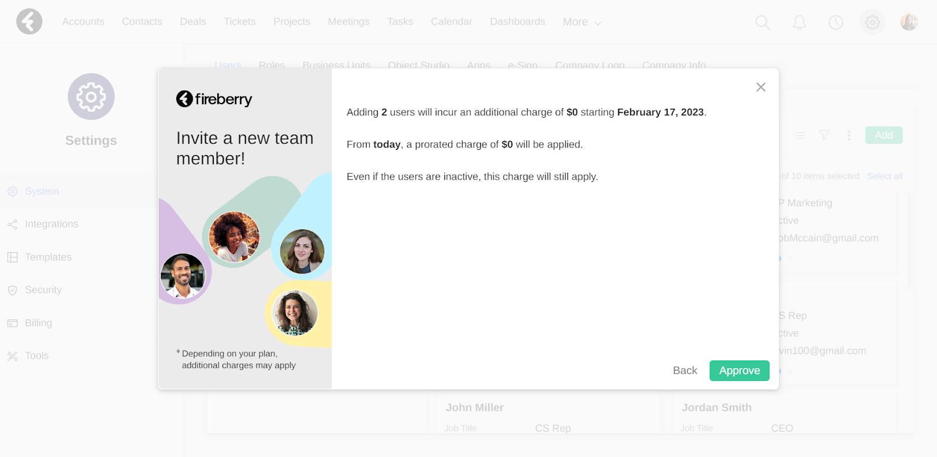Open the user profile avatar

pos(909,22)
